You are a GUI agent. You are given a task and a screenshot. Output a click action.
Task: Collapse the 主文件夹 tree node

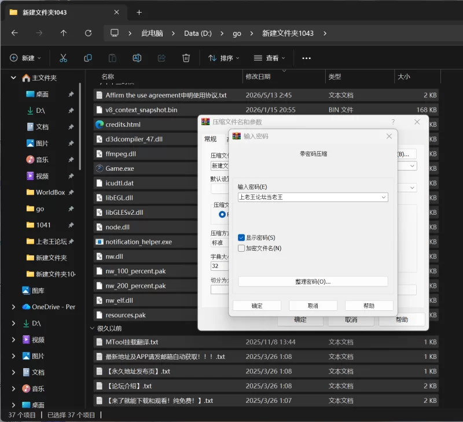coord(13,78)
